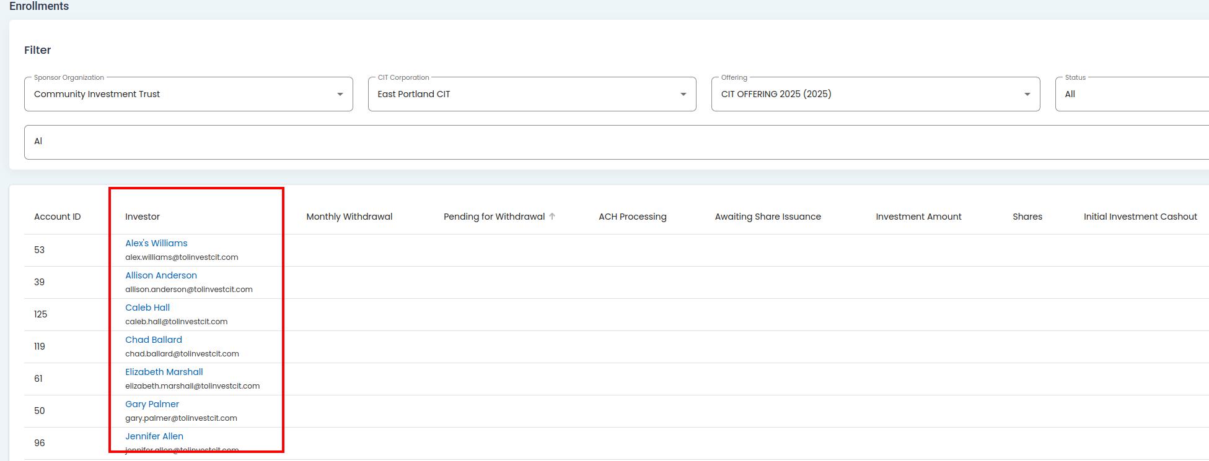
Task: Click the ACH Processing column header
Action: click(x=632, y=217)
